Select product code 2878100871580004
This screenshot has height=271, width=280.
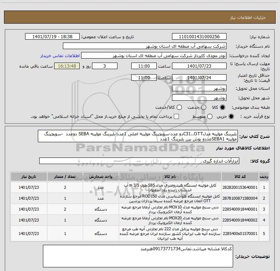pyautogui.click(x=240, y=198)
